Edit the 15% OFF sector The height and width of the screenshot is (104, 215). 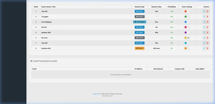point(204,43)
